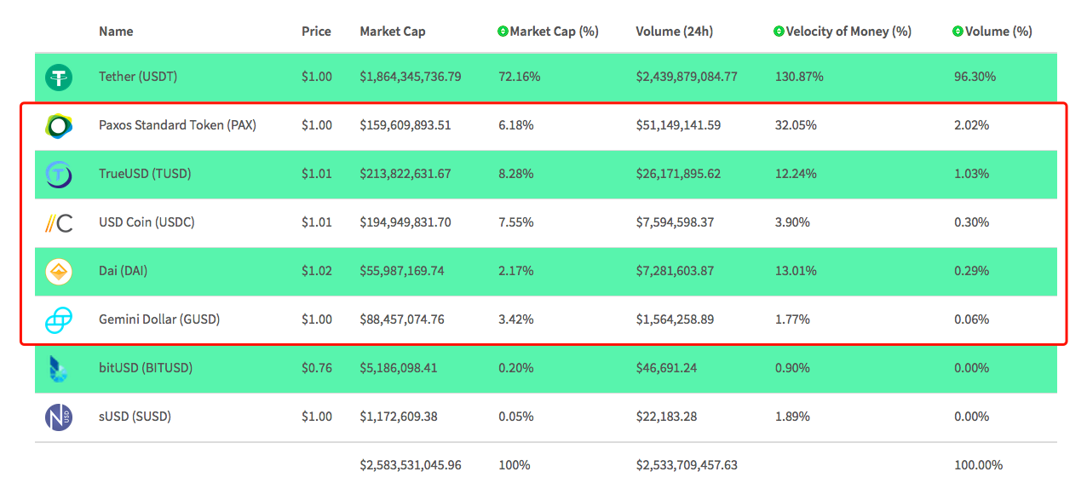Click green icon beside Market Cap (%) header
The width and height of the screenshot is (1087, 489).
pos(503,32)
